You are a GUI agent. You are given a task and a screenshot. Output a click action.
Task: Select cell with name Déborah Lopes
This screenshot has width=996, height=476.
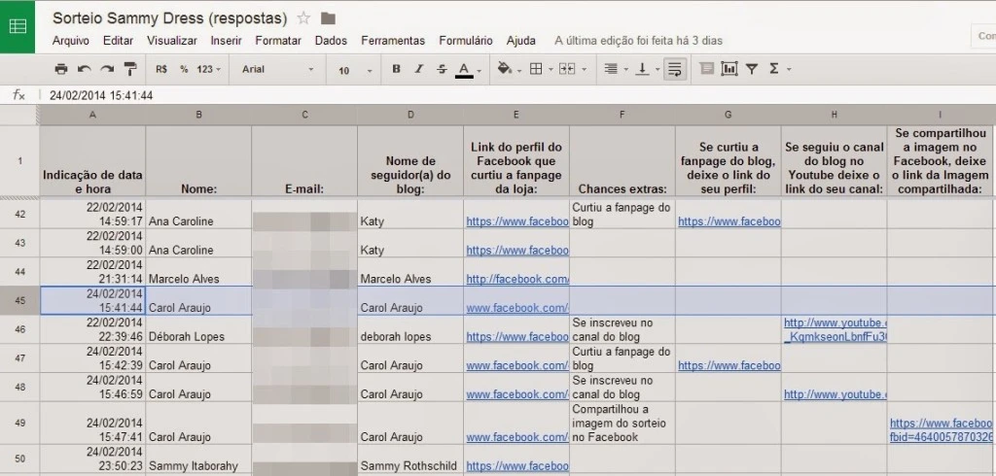[198, 329]
